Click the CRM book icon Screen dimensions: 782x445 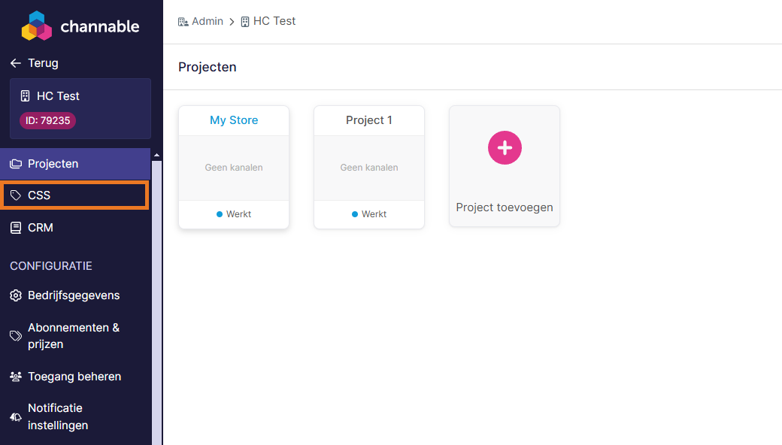16,228
